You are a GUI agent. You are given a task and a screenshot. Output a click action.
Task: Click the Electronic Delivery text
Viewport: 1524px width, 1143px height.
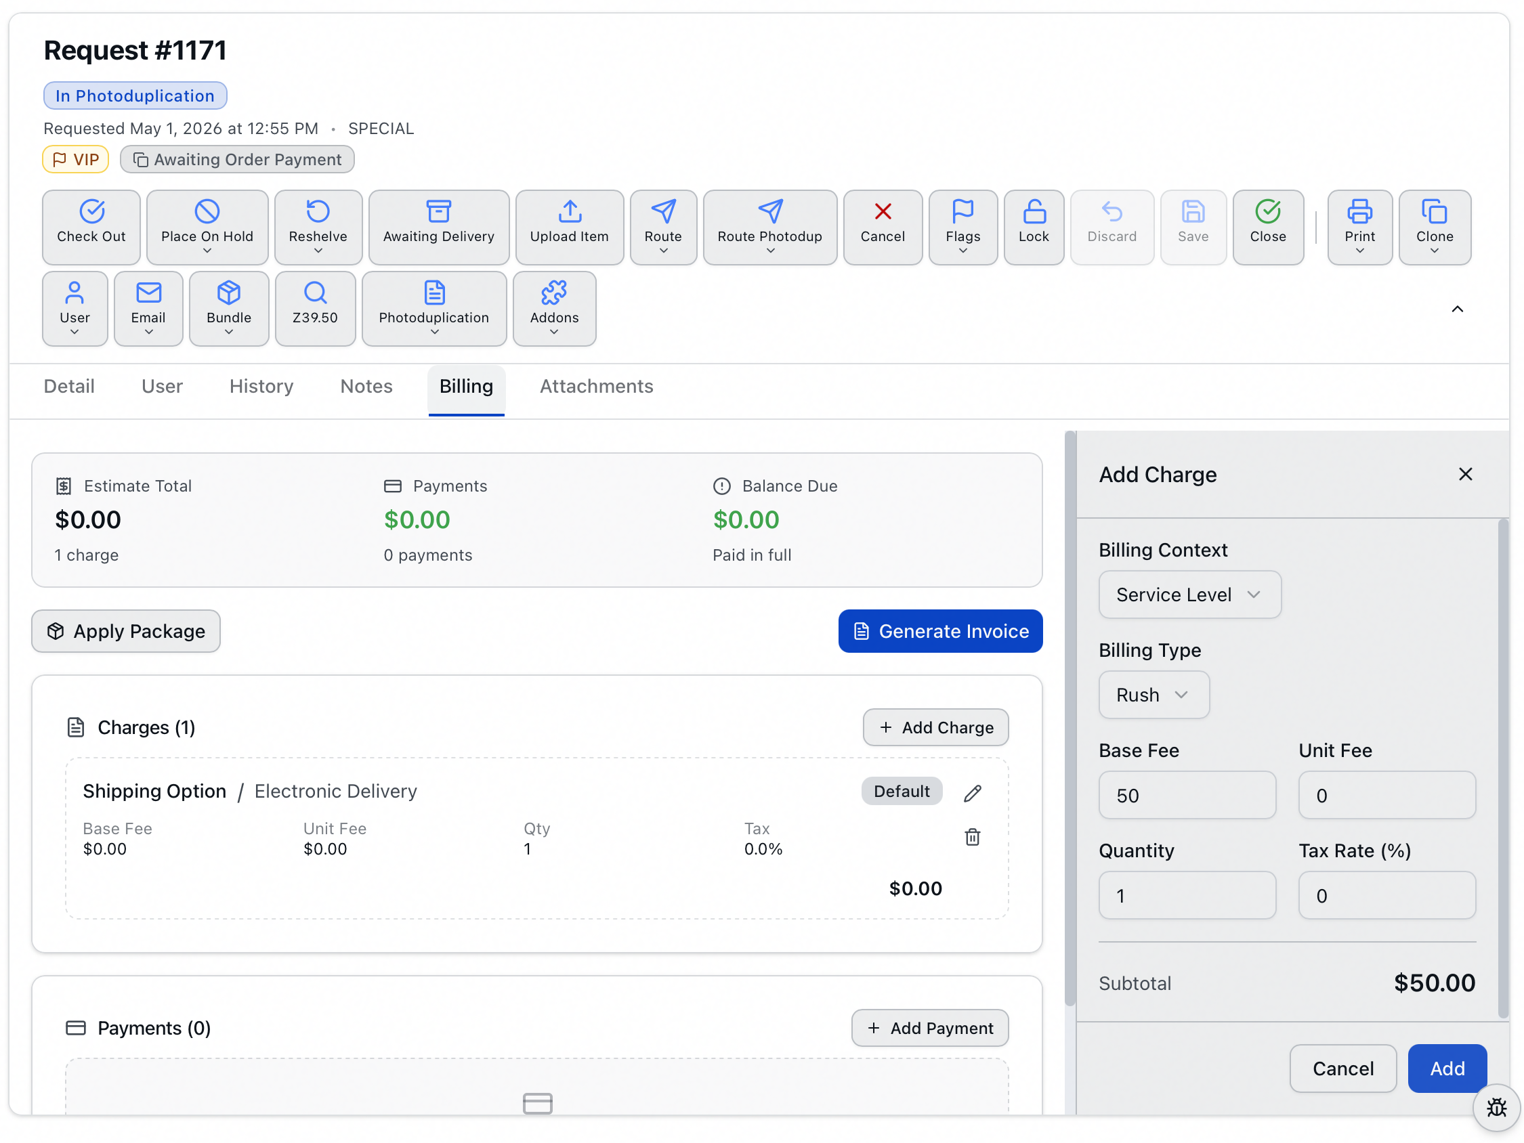tap(335, 791)
